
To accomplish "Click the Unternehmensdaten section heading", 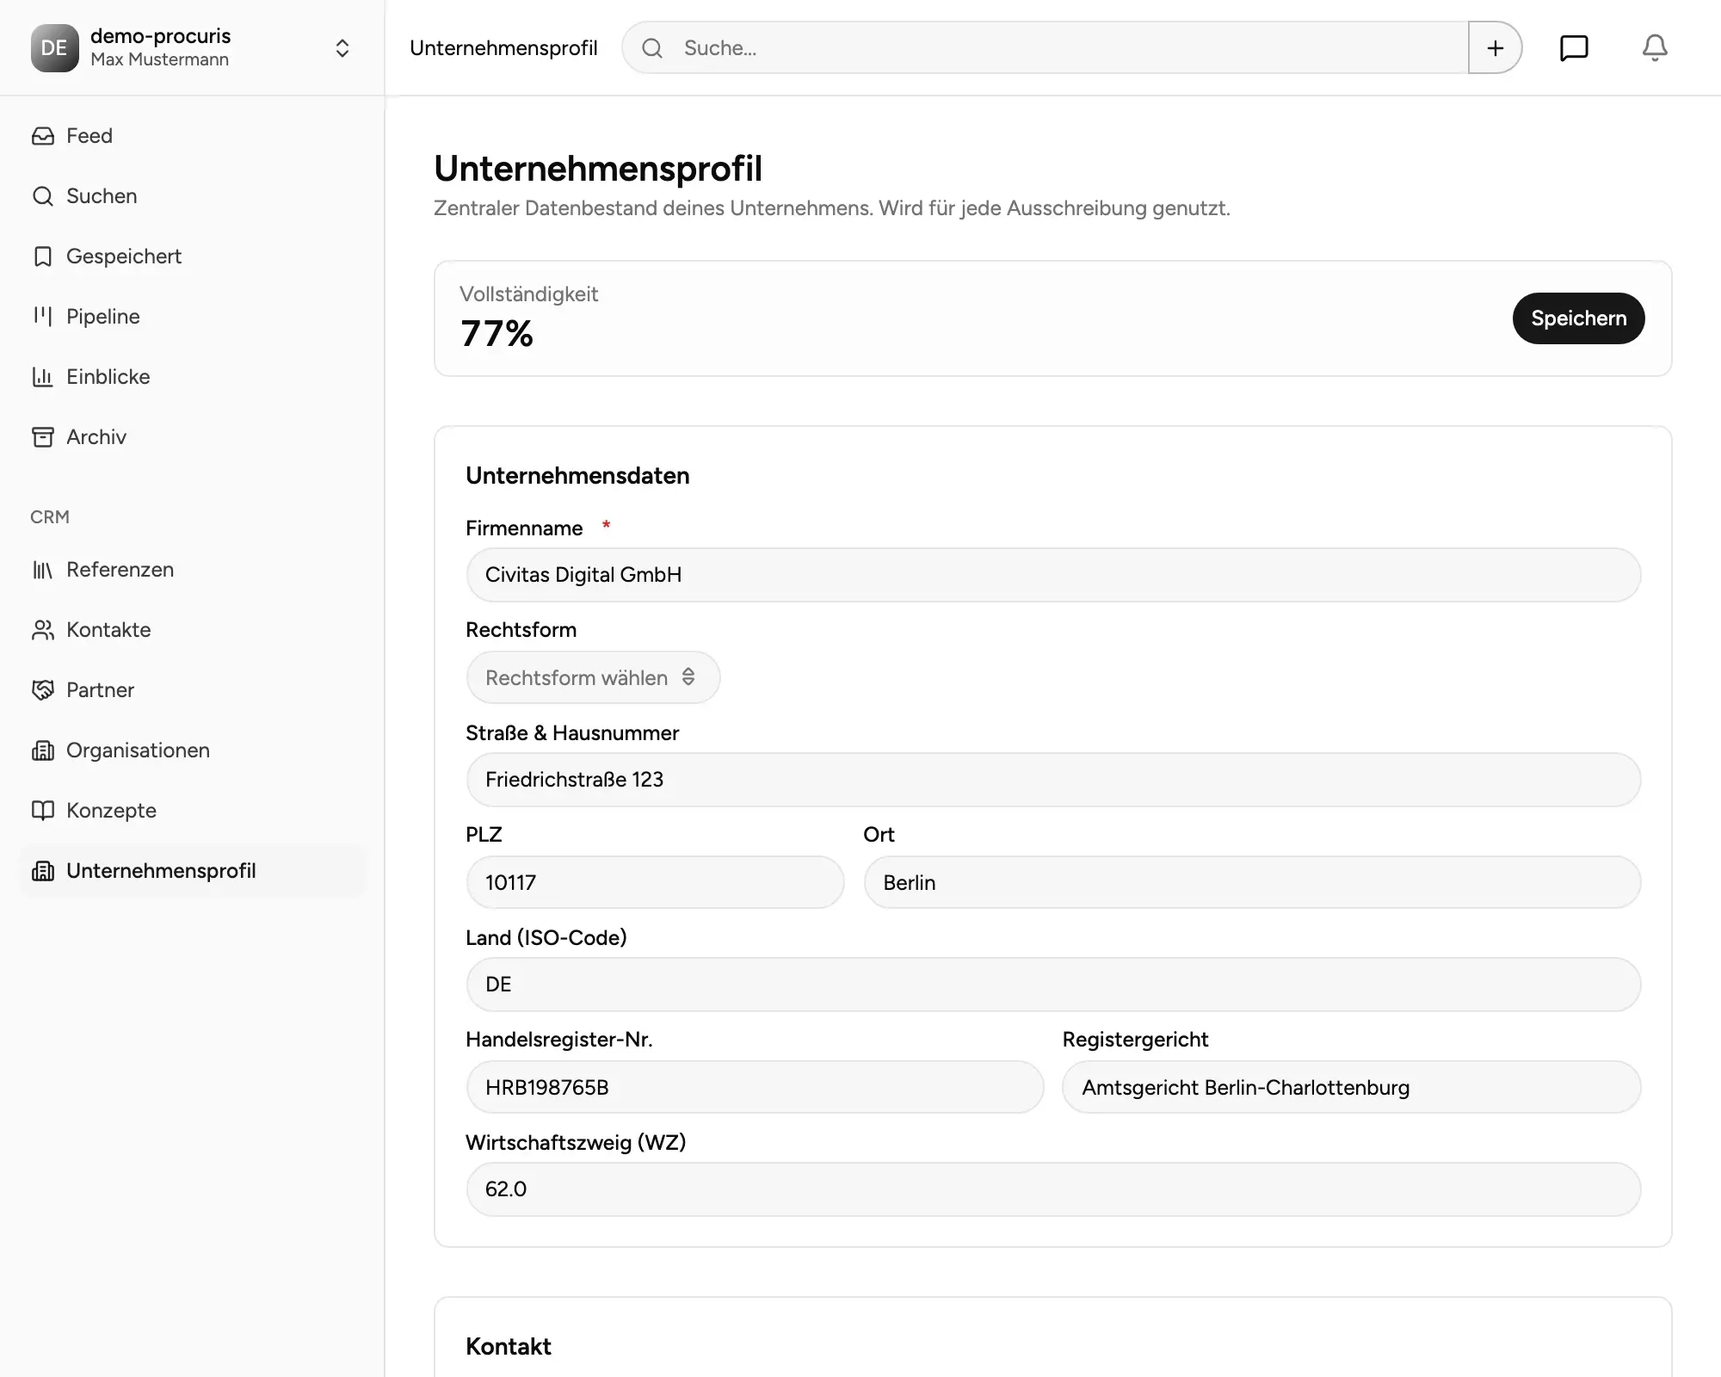I will click(x=577, y=476).
